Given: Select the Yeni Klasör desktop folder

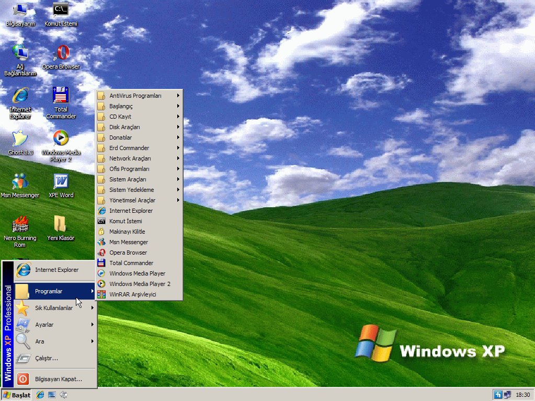Looking at the screenshot, I should pos(61,228).
